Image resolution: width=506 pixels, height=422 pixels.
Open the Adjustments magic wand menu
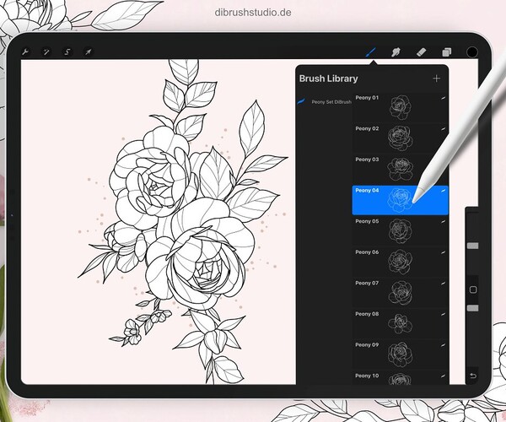tap(46, 51)
